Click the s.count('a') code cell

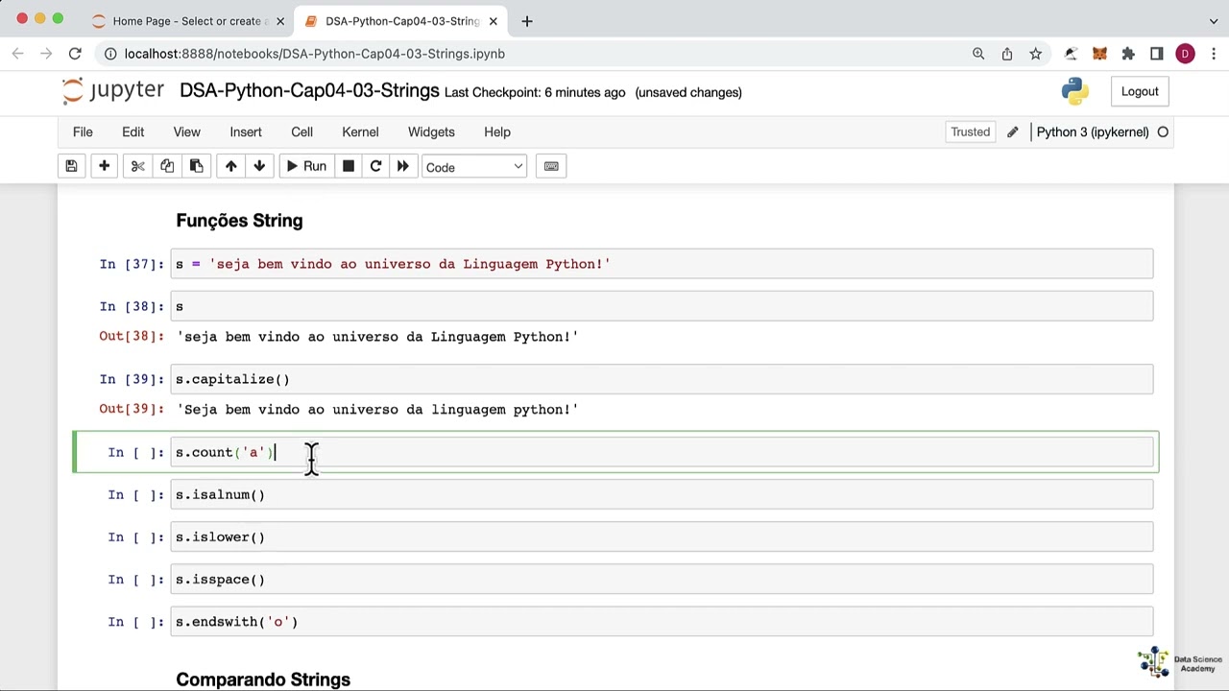point(663,452)
